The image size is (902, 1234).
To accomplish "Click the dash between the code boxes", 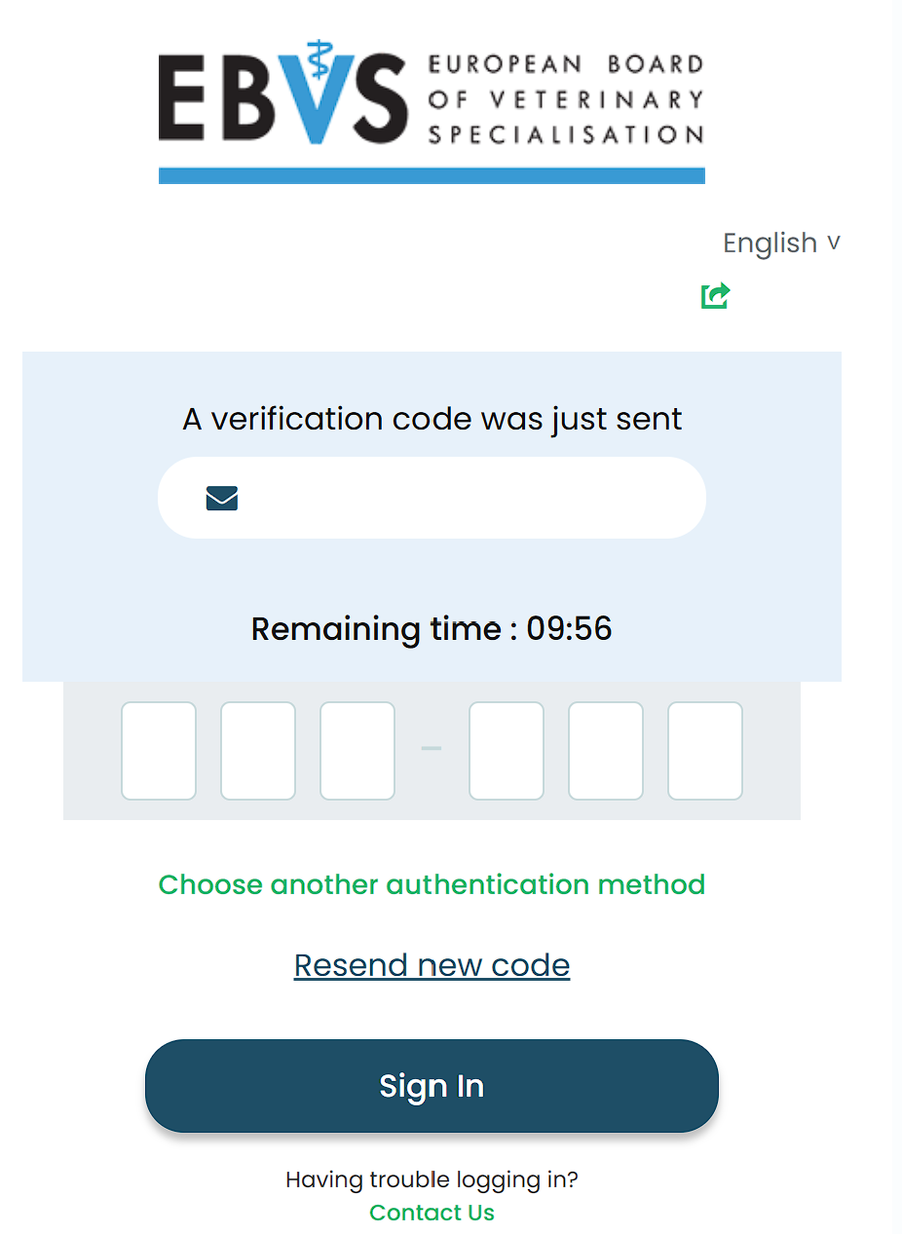I will 432,748.
